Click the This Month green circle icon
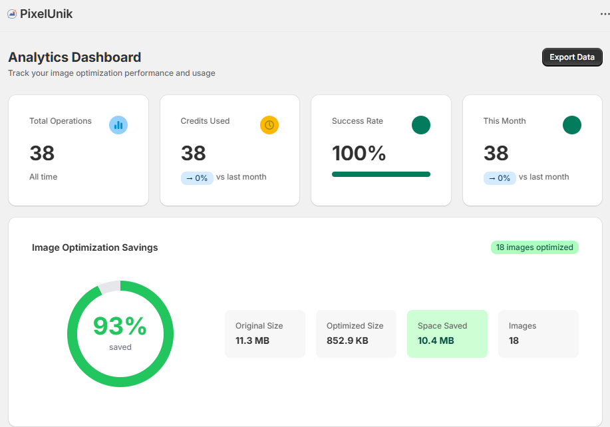Screen dimensions: 610x427 pyautogui.click(x=572, y=125)
